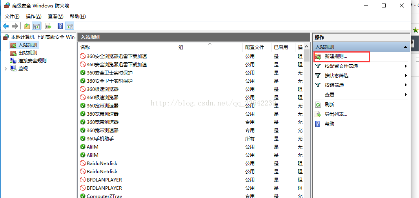Click green check icon of ComputerZTray rule

tap(82, 196)
